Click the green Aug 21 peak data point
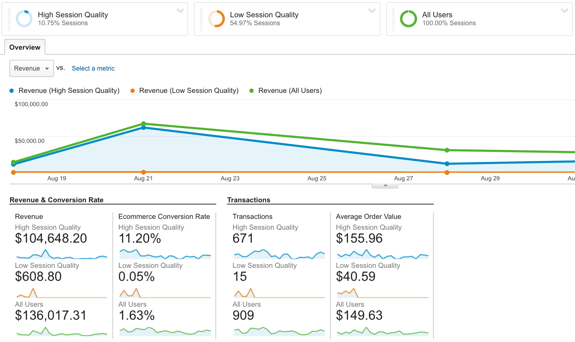 click(143, 123)
